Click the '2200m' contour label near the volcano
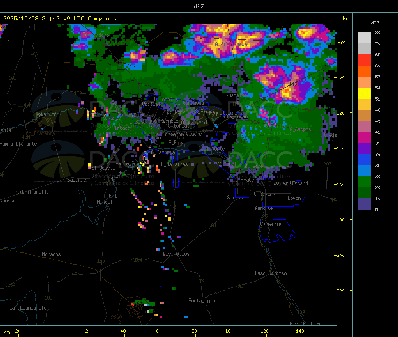Image resolution: width=398 pixels, height=337 pixels. tap(118, 318)
